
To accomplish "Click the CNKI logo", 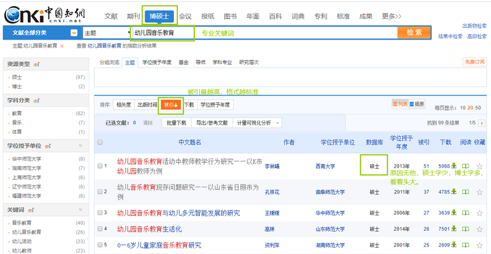I will pyautogui.click(x=44, y=15).
